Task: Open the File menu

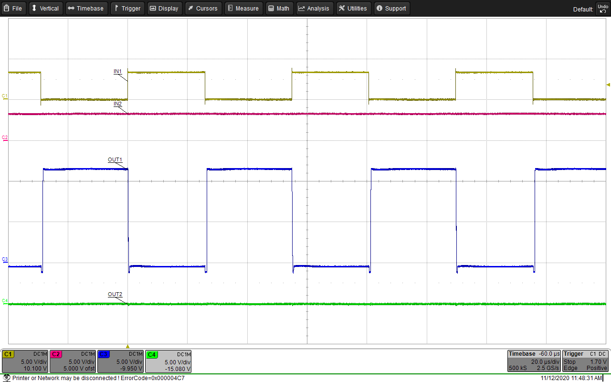Action: [13, 8]
